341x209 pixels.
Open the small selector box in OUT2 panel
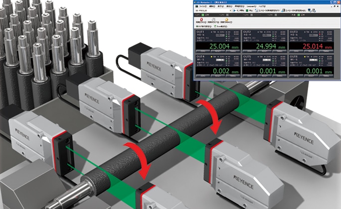tap(267, 35)
